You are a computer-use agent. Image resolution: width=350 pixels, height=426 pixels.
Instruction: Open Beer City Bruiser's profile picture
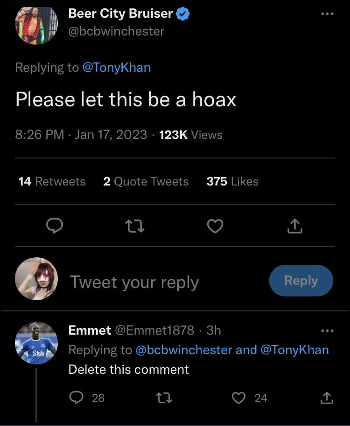[36, 24]
